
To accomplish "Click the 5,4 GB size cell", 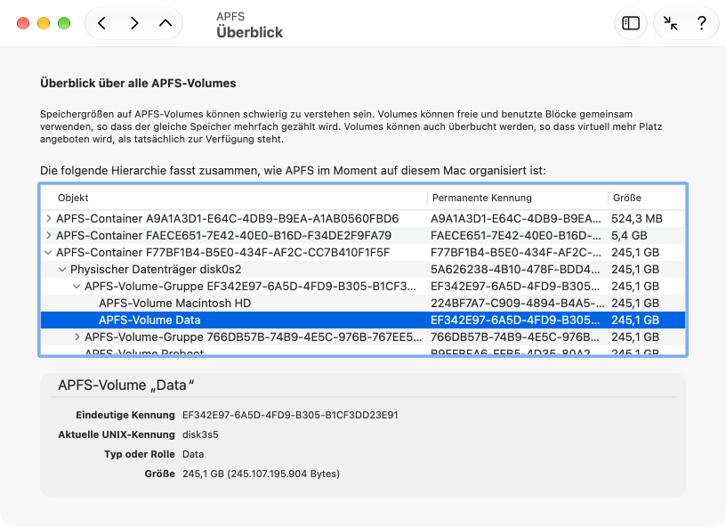I will pyautogui.click(x=629, y=236).
